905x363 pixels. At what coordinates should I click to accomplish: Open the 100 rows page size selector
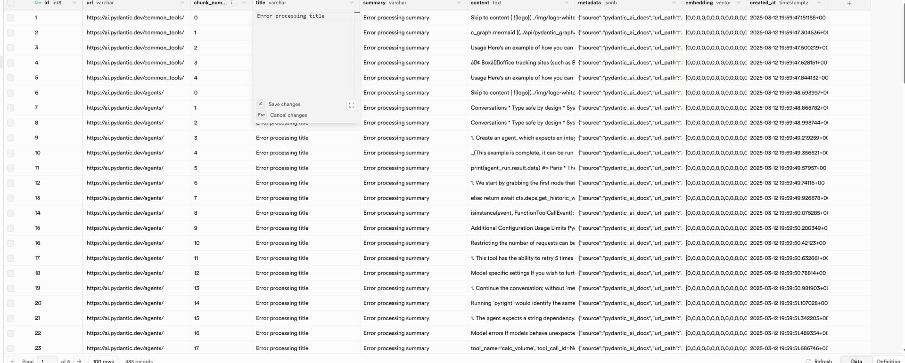[103, 361]
